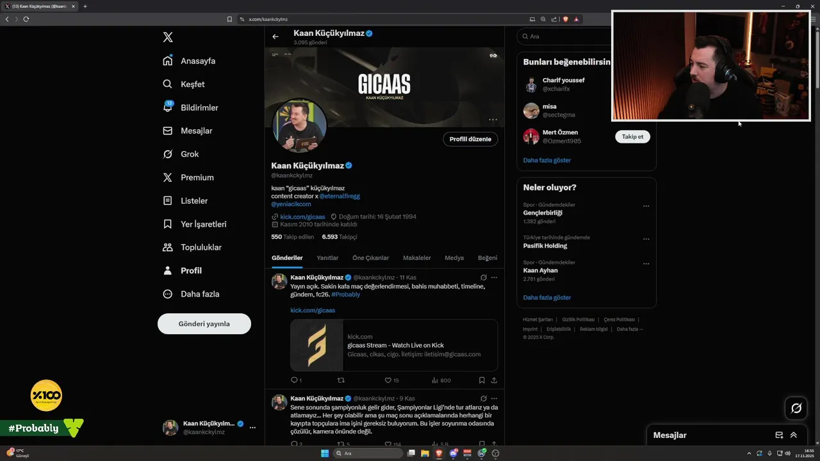The height and width of the screenshot is (461, 820).
Task: Click Grok icon on 9 Kas post
Action: 484,398
